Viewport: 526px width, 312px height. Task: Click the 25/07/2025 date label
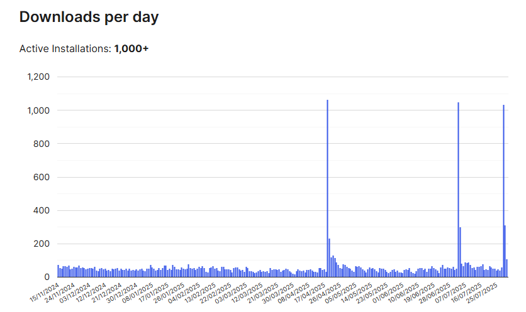[x=484, y=292]
